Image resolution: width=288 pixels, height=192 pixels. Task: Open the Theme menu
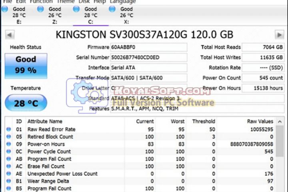point(66,2)
